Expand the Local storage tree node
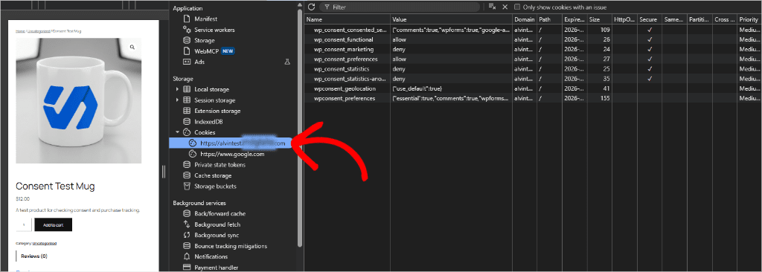 pyautogui.click(x=177, y=89)
